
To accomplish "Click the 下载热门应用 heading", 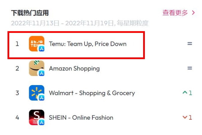I will (30, 13).
